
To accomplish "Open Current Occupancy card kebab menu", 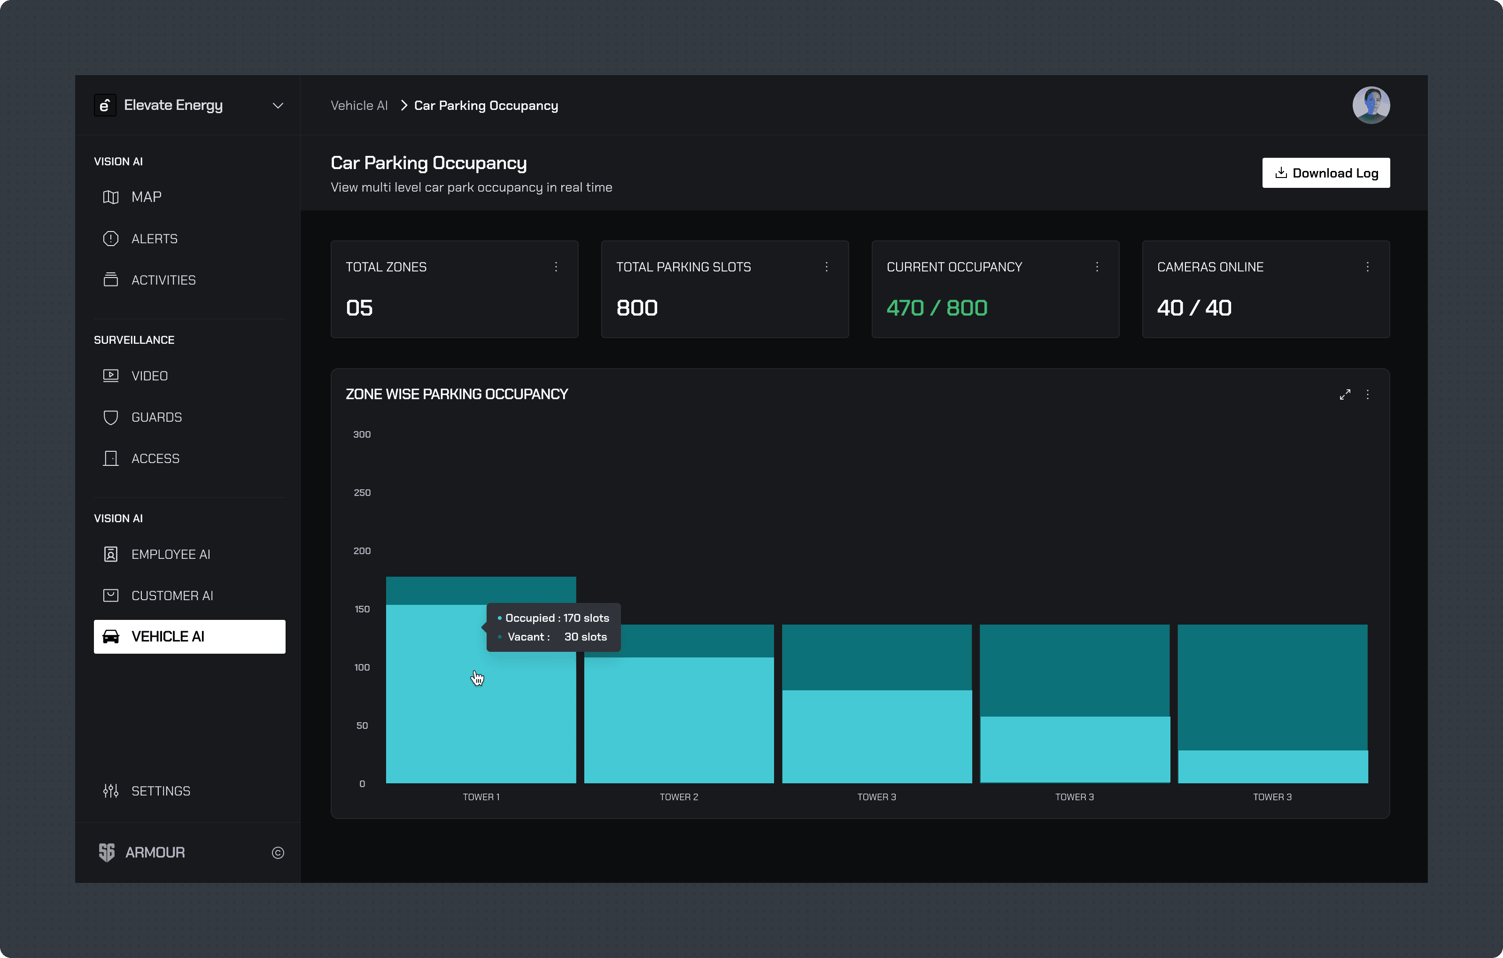I will pos(1097,267).
